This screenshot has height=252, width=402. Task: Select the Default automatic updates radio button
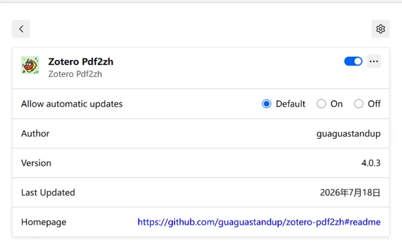tap(266, 104)
